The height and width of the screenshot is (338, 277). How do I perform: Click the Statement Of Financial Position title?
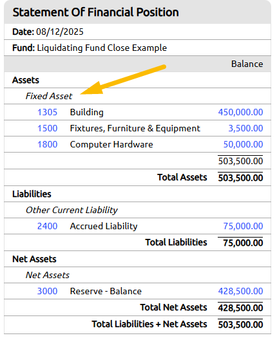[x=95, y=12]
